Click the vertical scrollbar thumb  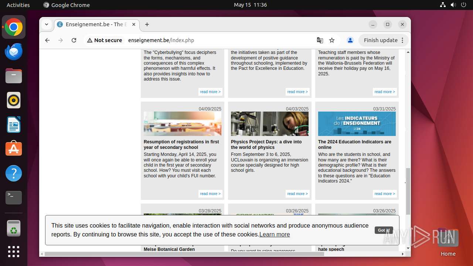(x=408, y=191)
